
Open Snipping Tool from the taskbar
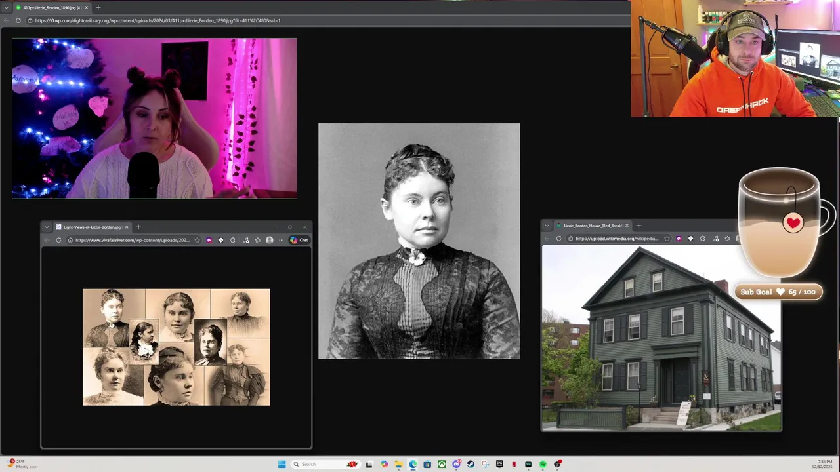(485, 464)
